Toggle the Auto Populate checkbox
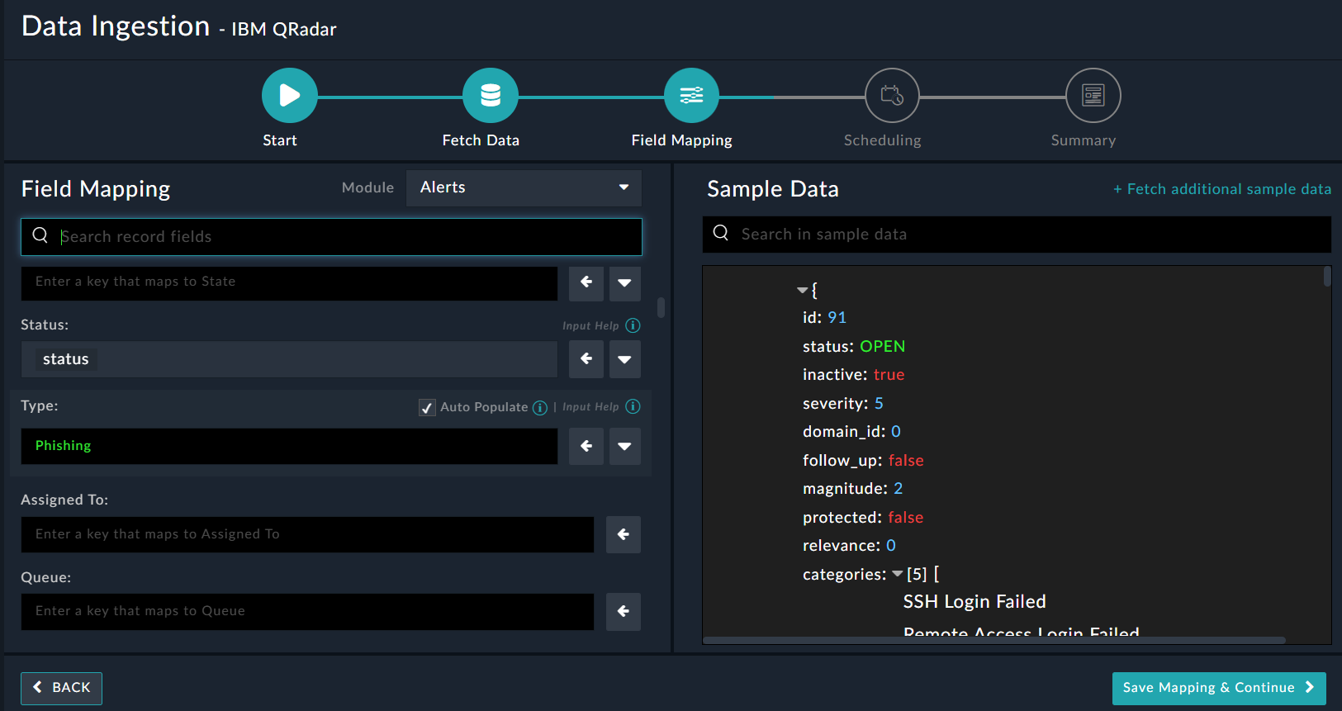 tap(427, 407)
